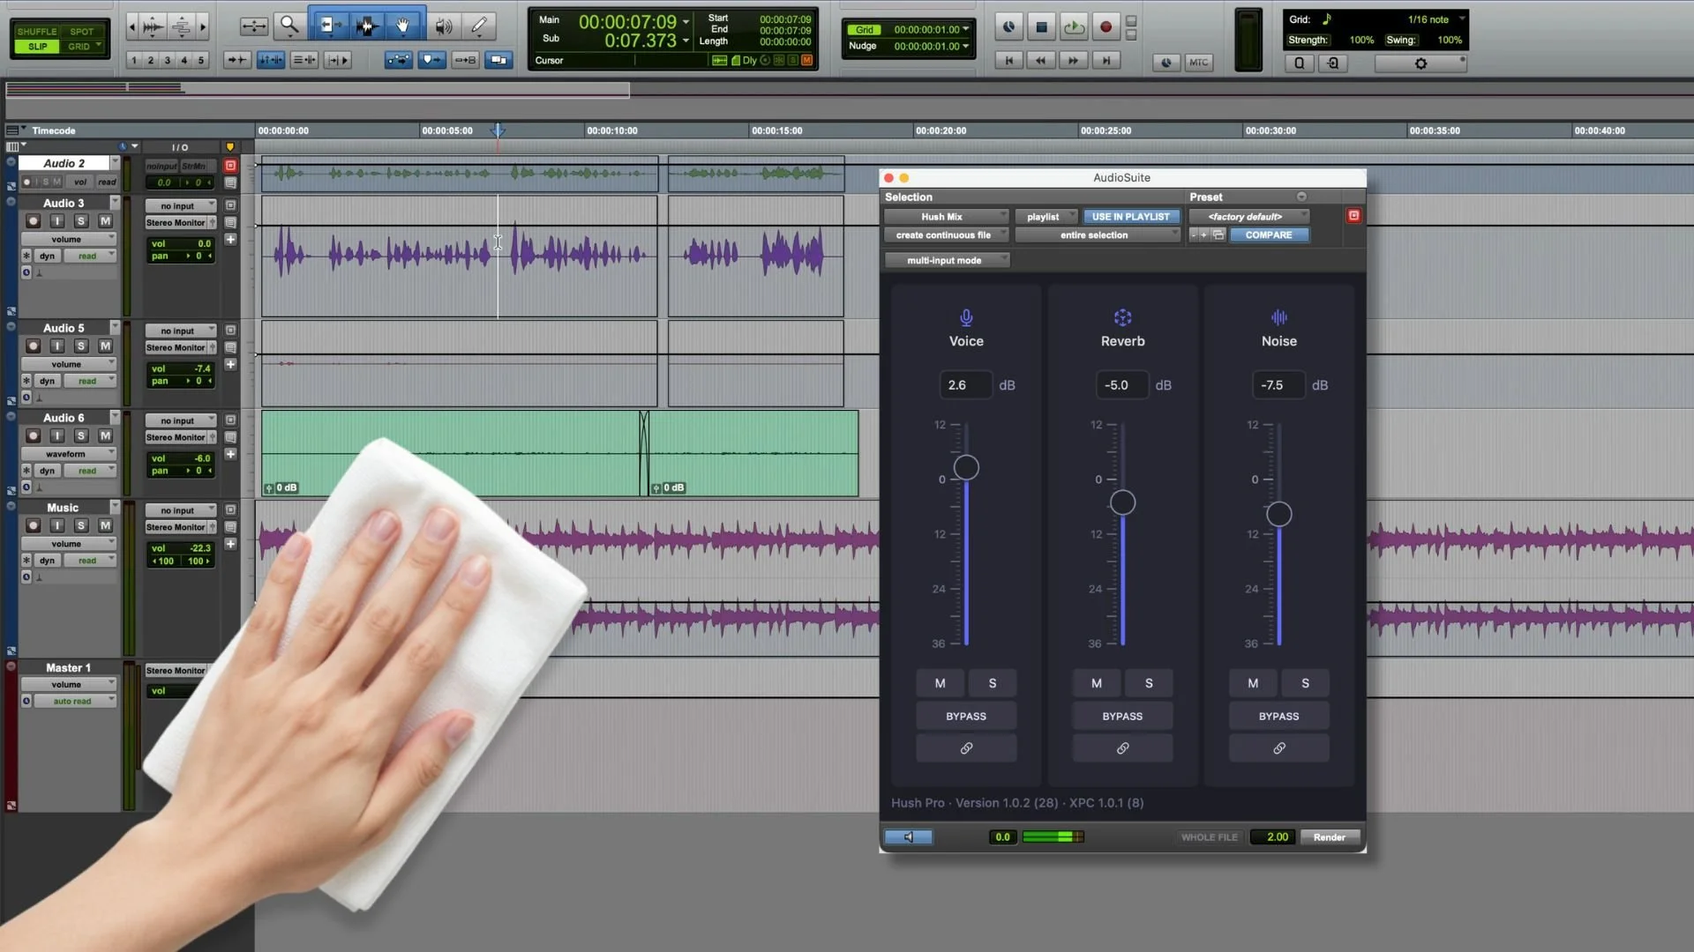Select the Grabber hand tool
Image resolution: width=1694 pixels, height=952 pixels.
click(x=403, y=26)
